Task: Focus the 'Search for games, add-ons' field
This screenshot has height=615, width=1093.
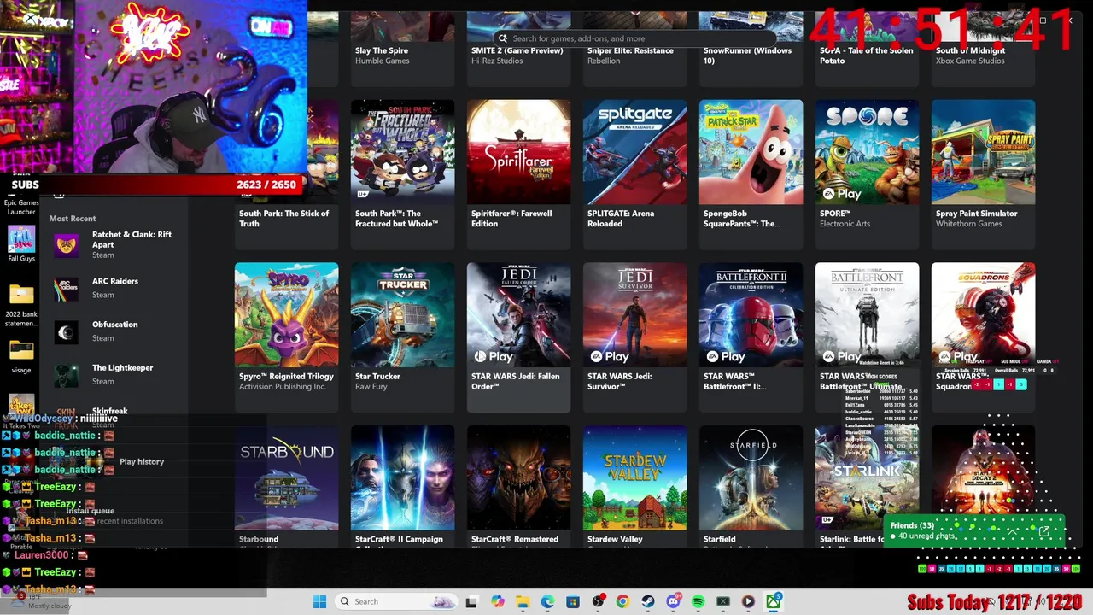Action: (x=636, y=38)
